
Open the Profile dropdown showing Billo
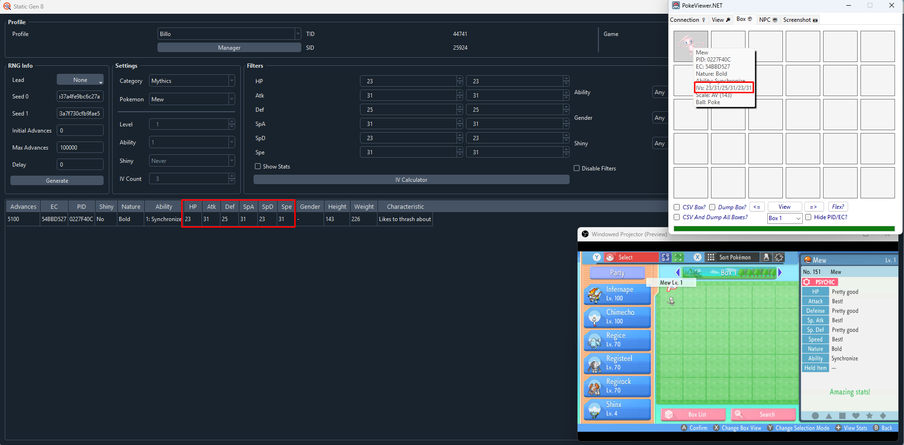pyautogui.click(x=229, y=34)
